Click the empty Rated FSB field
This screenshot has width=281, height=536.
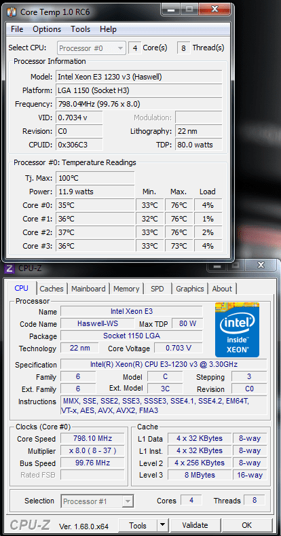(92, 475)
